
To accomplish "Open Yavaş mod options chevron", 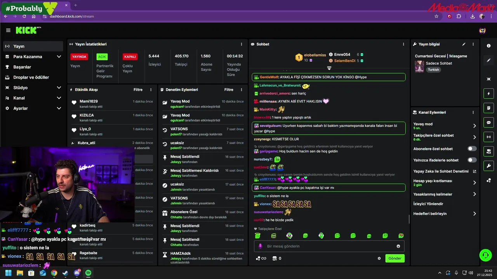I will pyautogui.click(x=474, y=126).
